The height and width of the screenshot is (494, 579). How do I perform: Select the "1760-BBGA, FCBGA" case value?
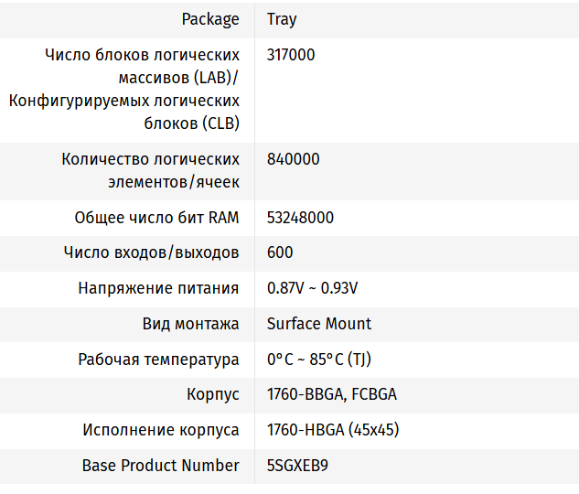tap(332, 395)
